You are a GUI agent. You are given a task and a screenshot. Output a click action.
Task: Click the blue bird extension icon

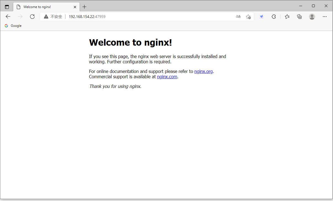point(261,17)
